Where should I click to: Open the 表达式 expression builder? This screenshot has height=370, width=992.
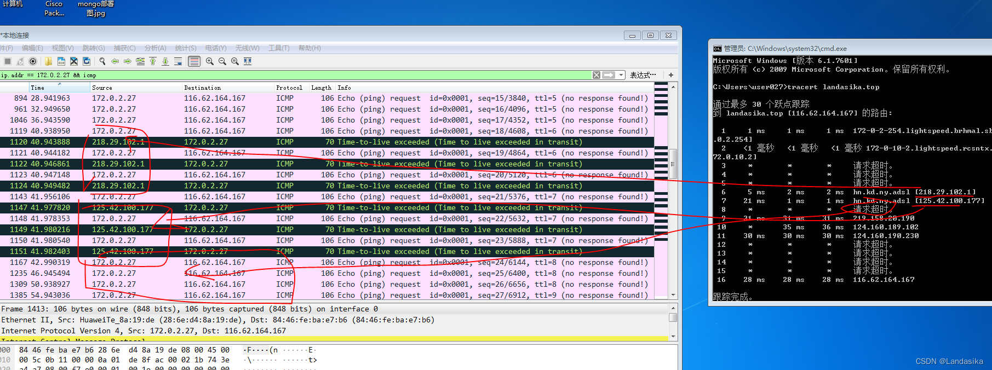(x=643, y=75)
